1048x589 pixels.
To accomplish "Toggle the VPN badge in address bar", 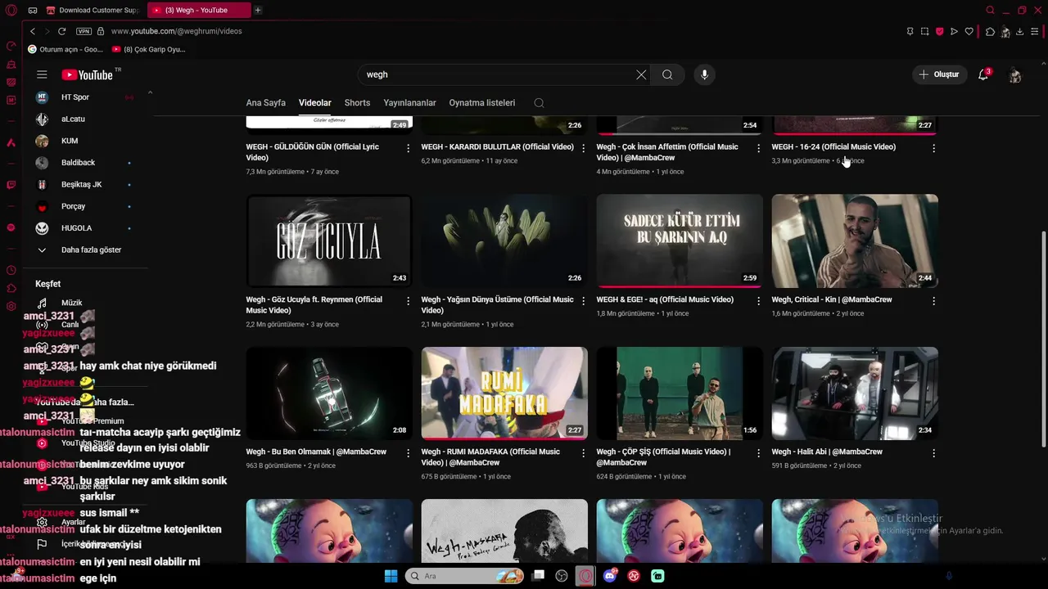I will (84, 31).
